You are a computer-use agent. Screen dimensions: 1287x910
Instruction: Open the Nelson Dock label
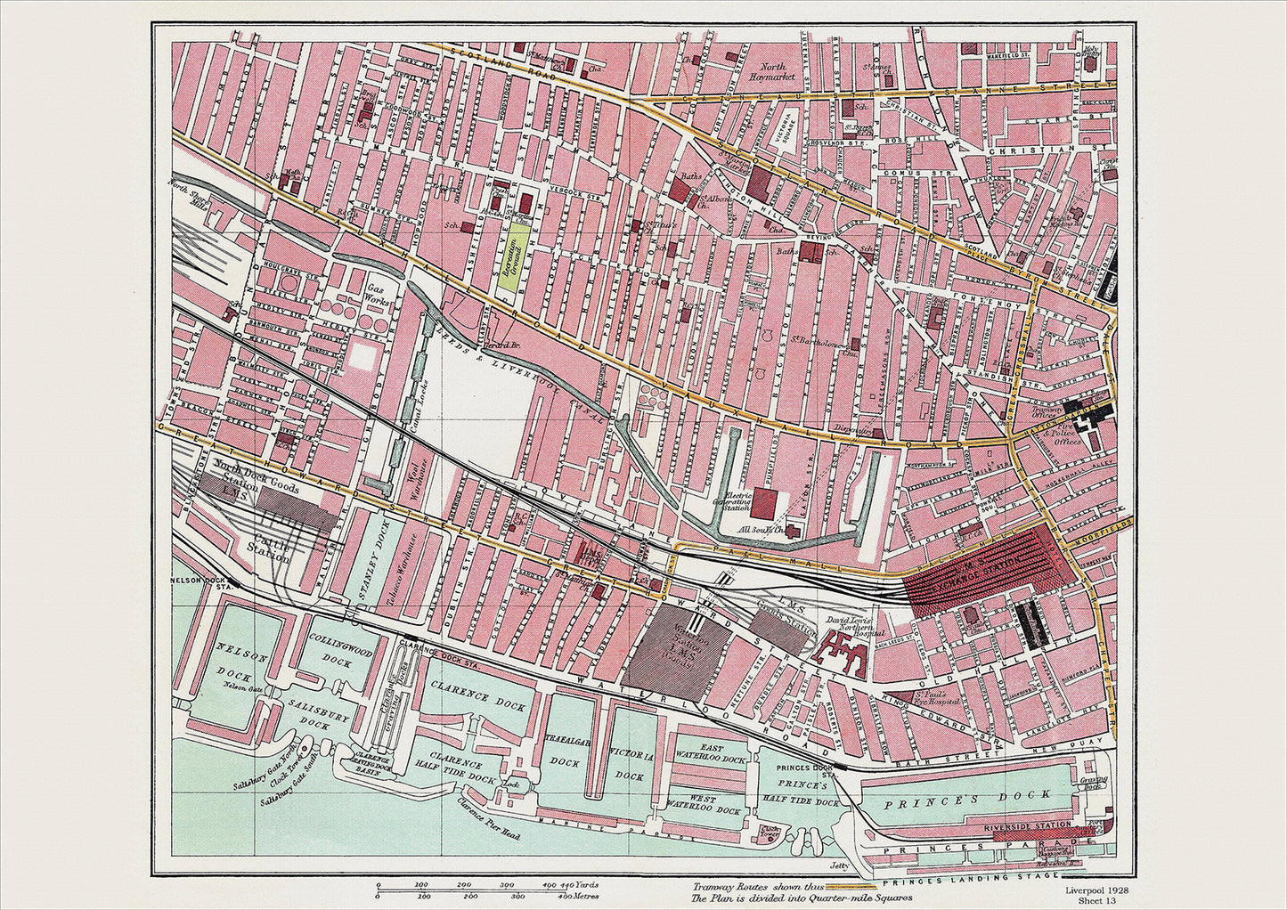tap(240, 659)
